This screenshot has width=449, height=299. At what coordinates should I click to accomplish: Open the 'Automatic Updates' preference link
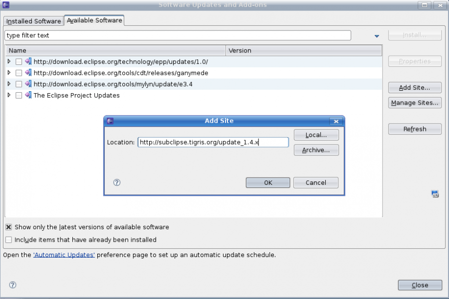pyautogui.click(x=64, y=255)
